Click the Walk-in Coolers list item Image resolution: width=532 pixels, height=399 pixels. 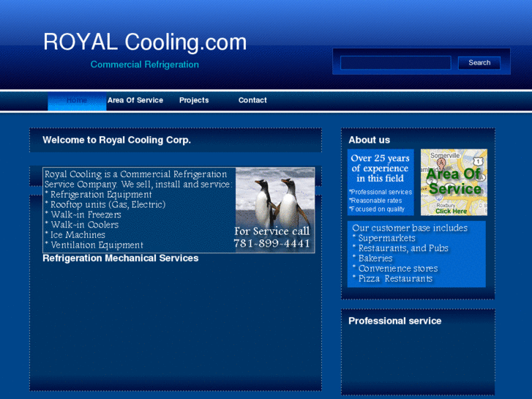click(81, 225)
